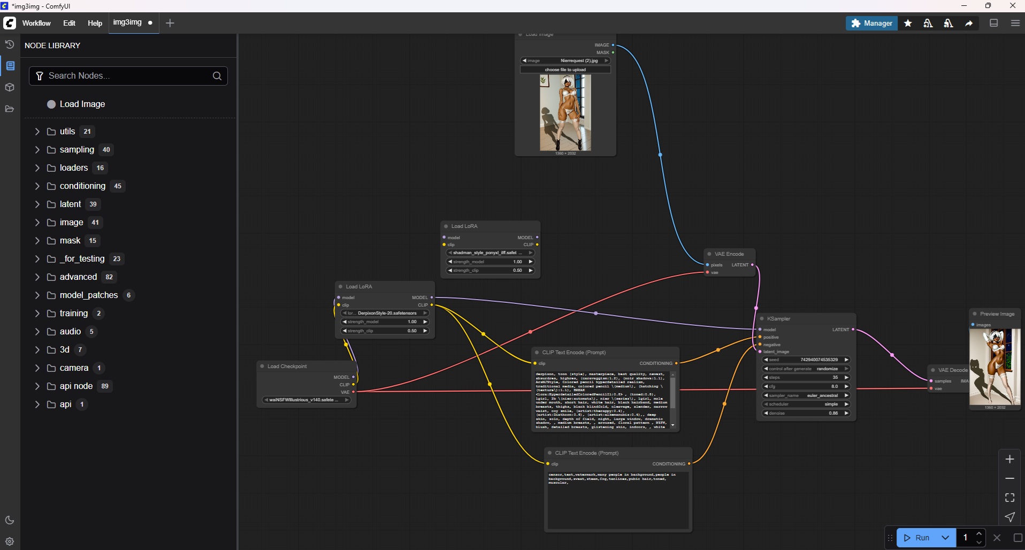This screenshot has width=1025, height=550.
Task: Collapse Load LoRA shadman node title dot
Action: [446, 226]
